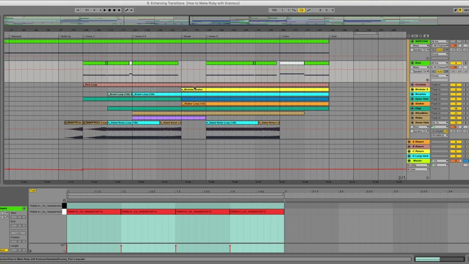Toggle the Draw Mode pencil icon
The image size is (469, 264).
tap(455, 10)
